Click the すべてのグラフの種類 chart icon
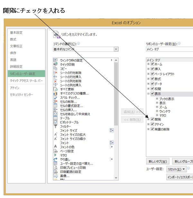193x198 pixels. tap(55, 93)
